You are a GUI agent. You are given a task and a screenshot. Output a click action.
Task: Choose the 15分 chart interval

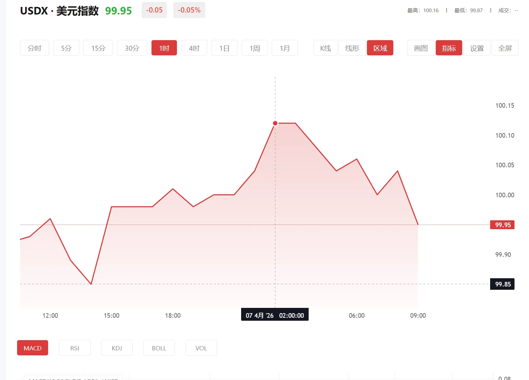tap(98, 48)
